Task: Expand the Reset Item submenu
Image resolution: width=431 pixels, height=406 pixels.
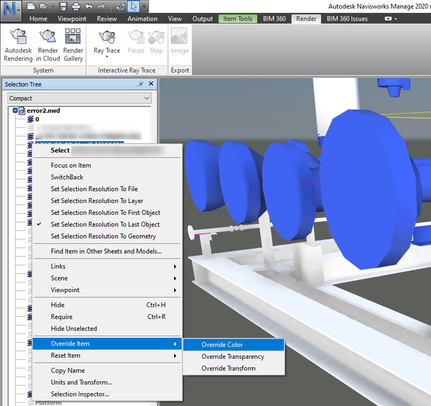Action: 107,356
